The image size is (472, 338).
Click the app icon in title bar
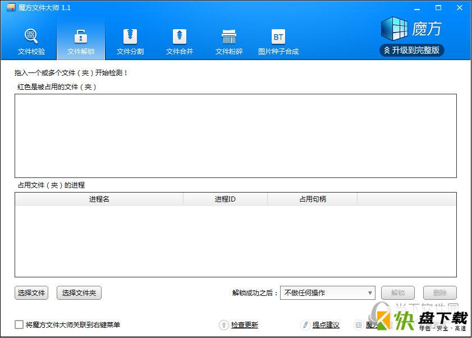point(11,7)
